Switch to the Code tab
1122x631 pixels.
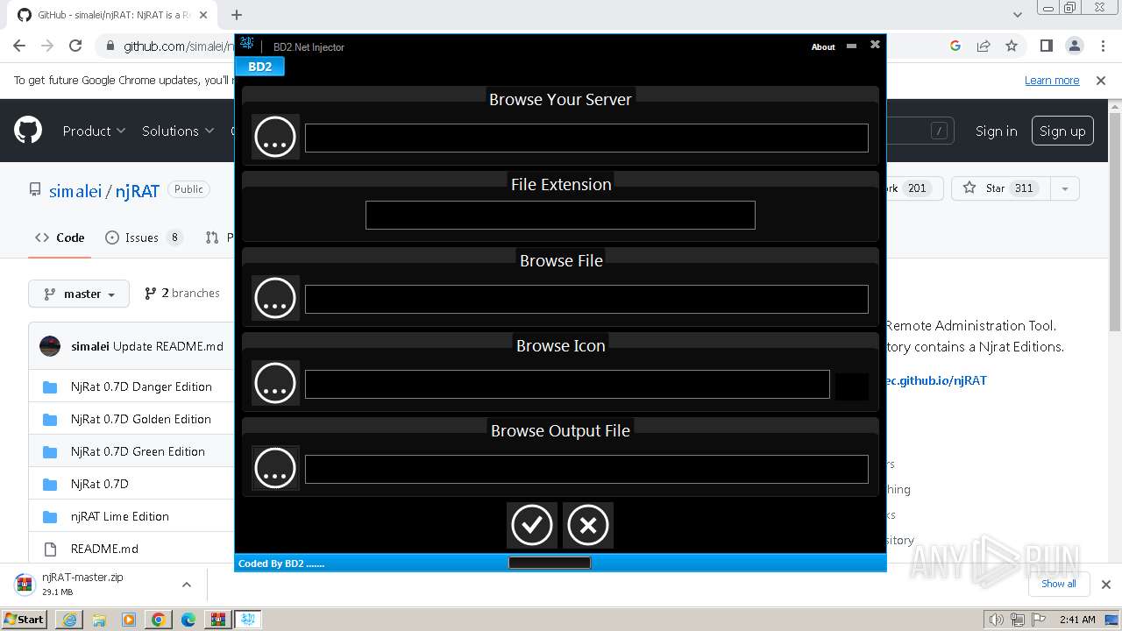(60, 238)
